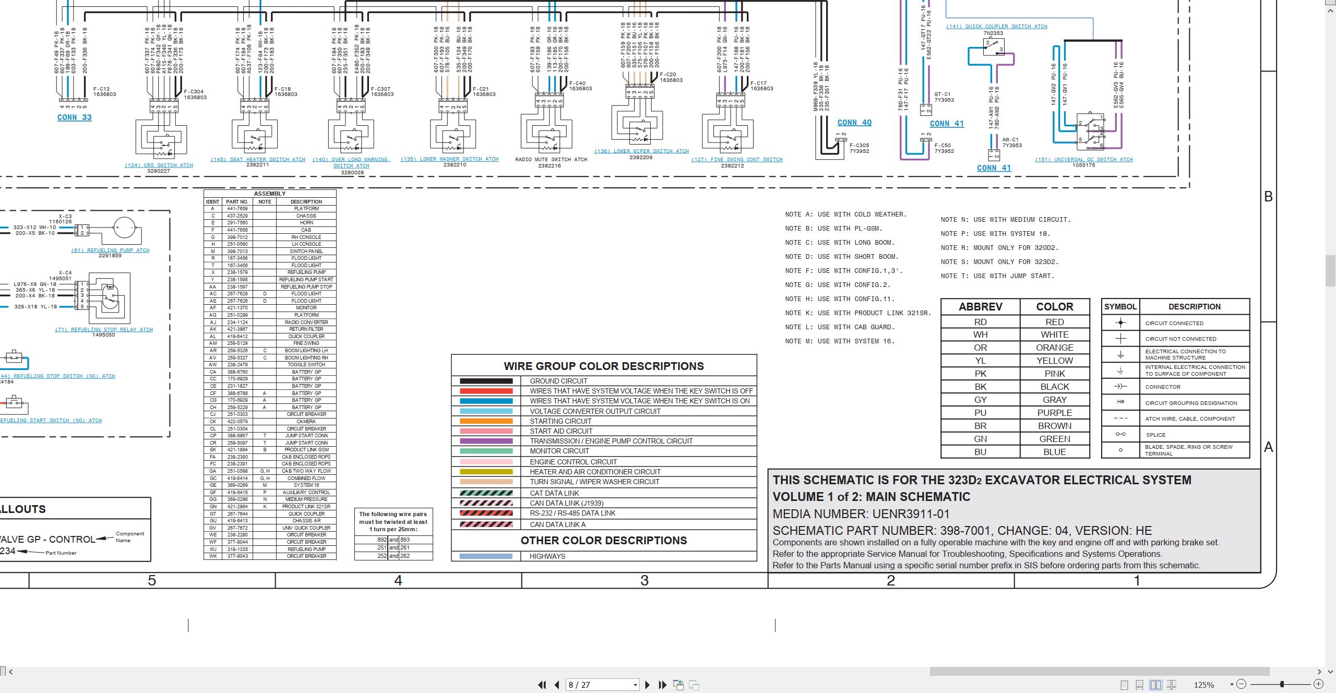Click the MEDIA NUMBER: UENR3911-01 text

tap(861, 514)
